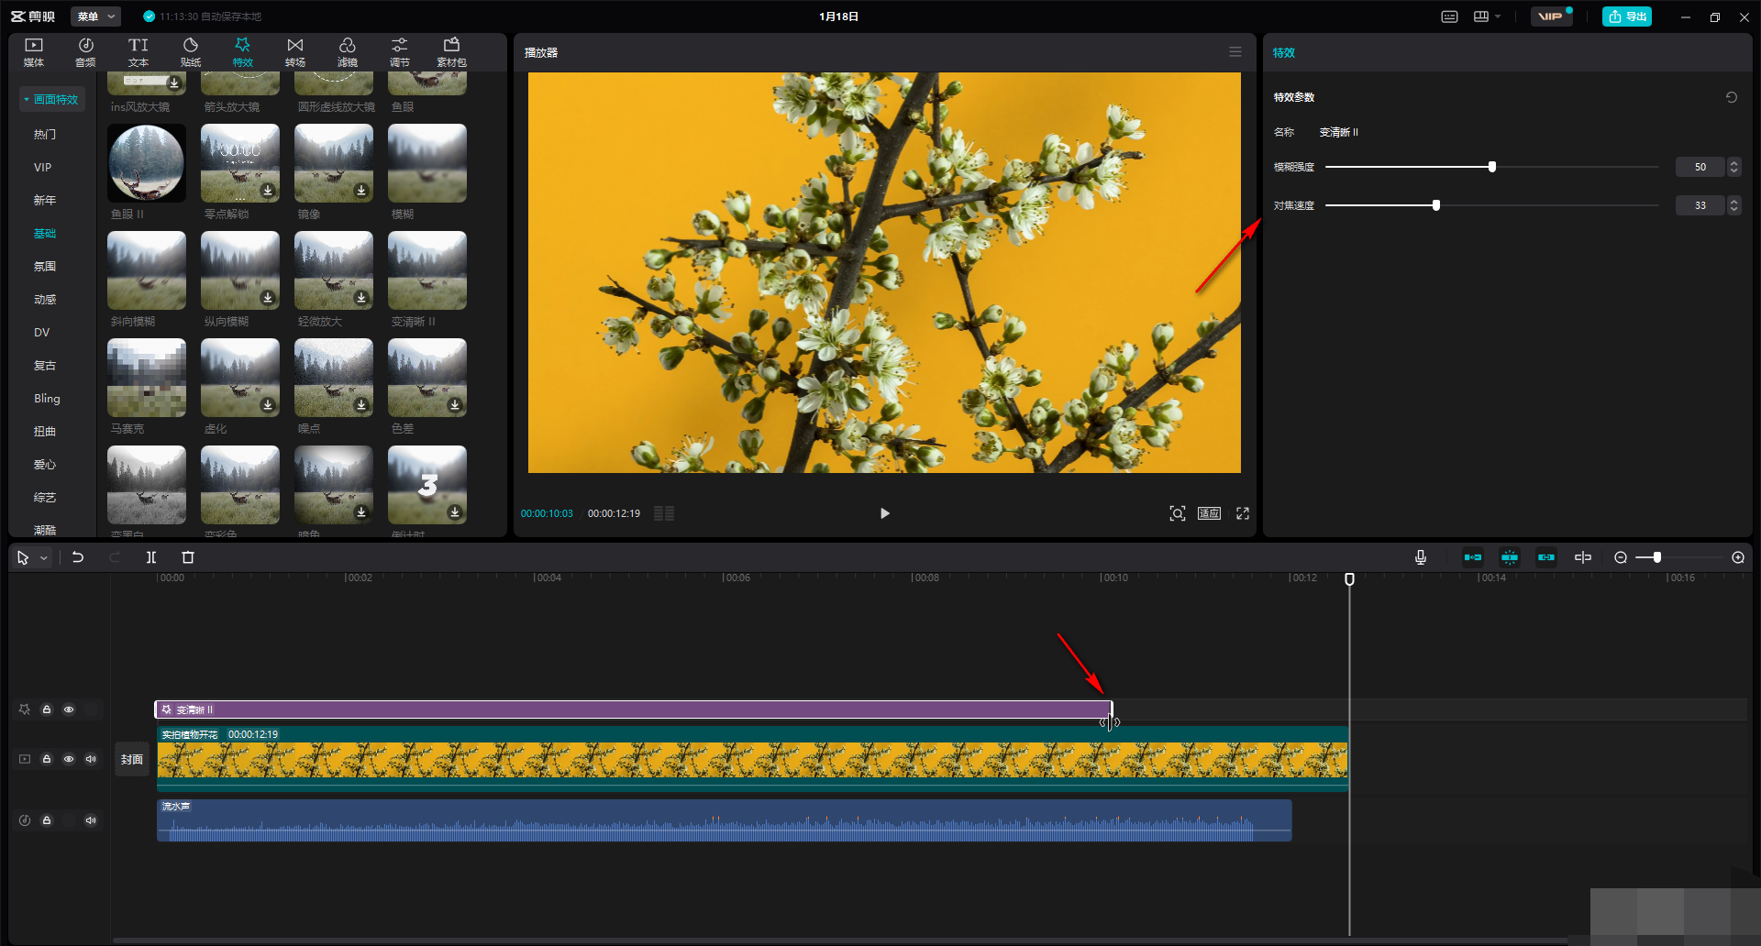Image resolution: width=1761 pixels, height=946 pixels.
Task: Hide the 变清晰 II effect track
Action: (x=69, y=709)
